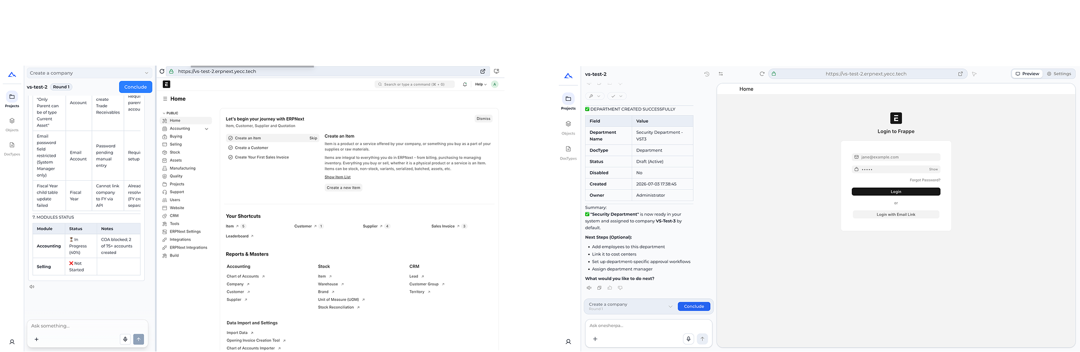Open Objects icon in left window sidebar
The width and height of the screenshot is (1080, 352).
[x=12, y=121]
